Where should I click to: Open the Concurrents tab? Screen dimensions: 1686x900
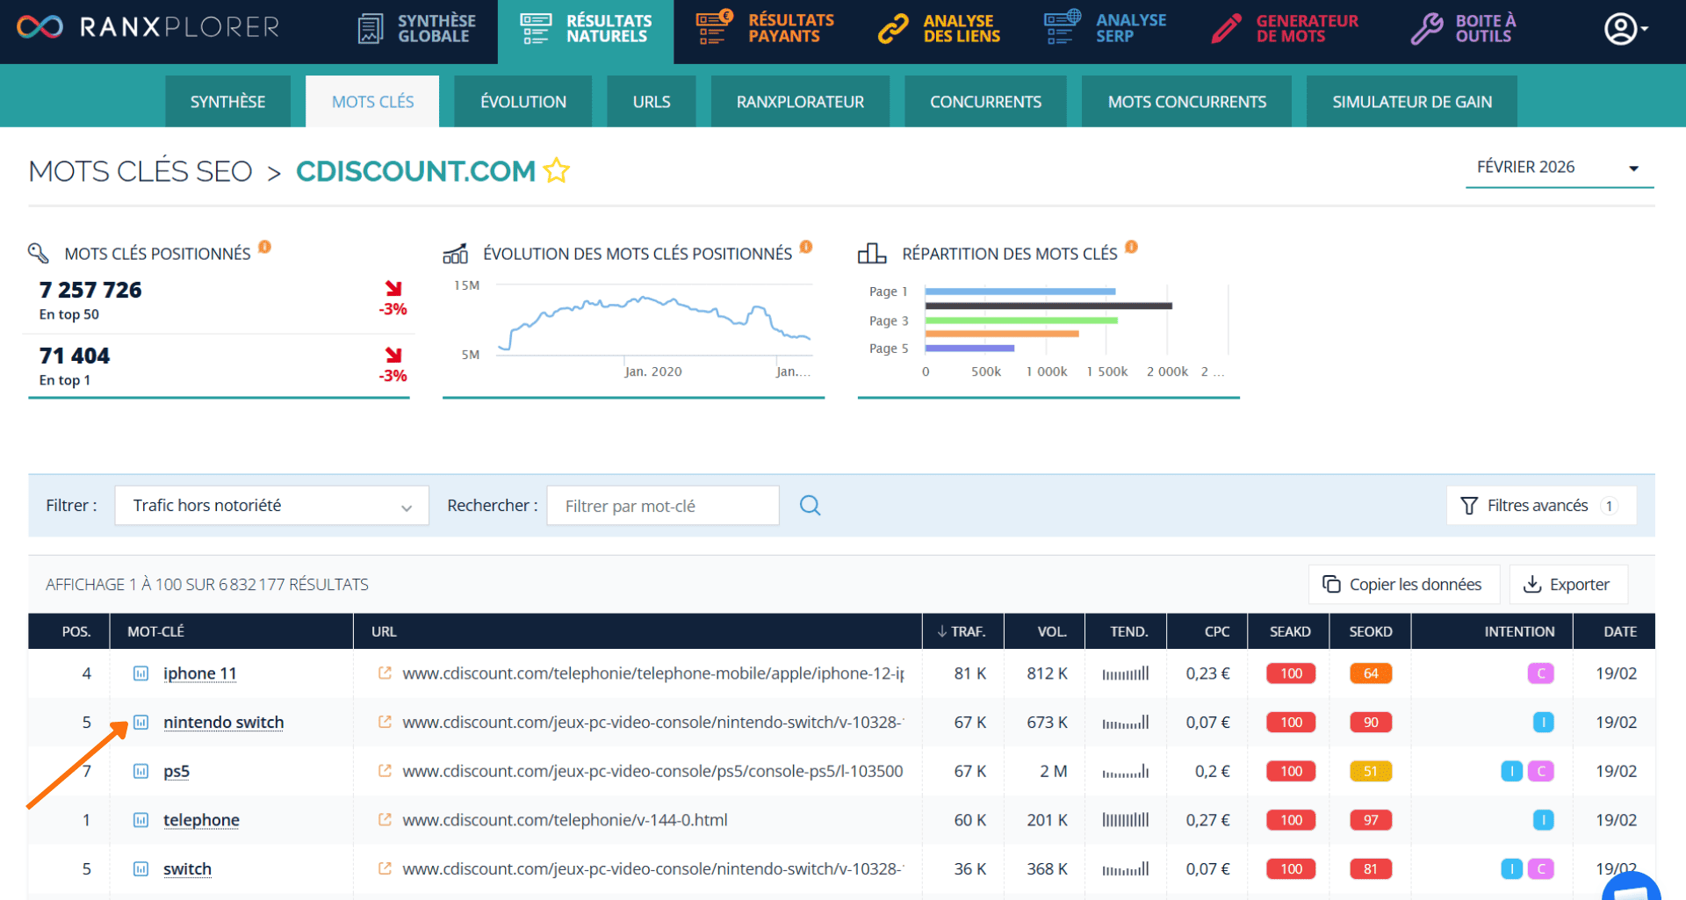click(x=985, y=101)
